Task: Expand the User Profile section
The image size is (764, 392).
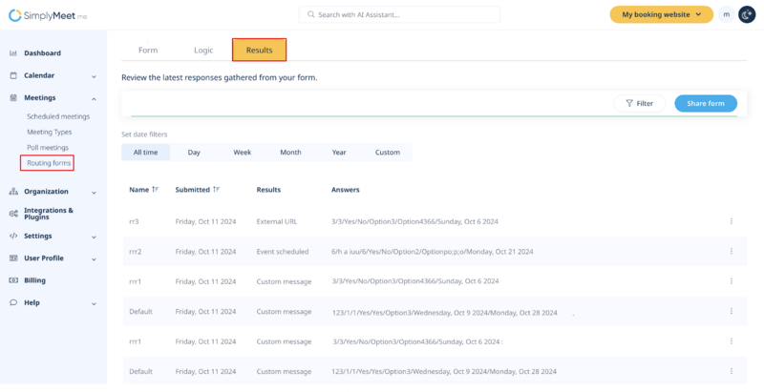Action: click(x=94, y=259)
